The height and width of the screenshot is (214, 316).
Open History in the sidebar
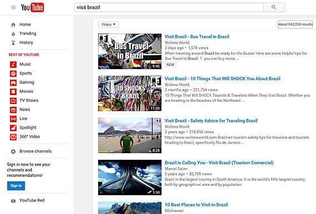(x=26, y=43)
